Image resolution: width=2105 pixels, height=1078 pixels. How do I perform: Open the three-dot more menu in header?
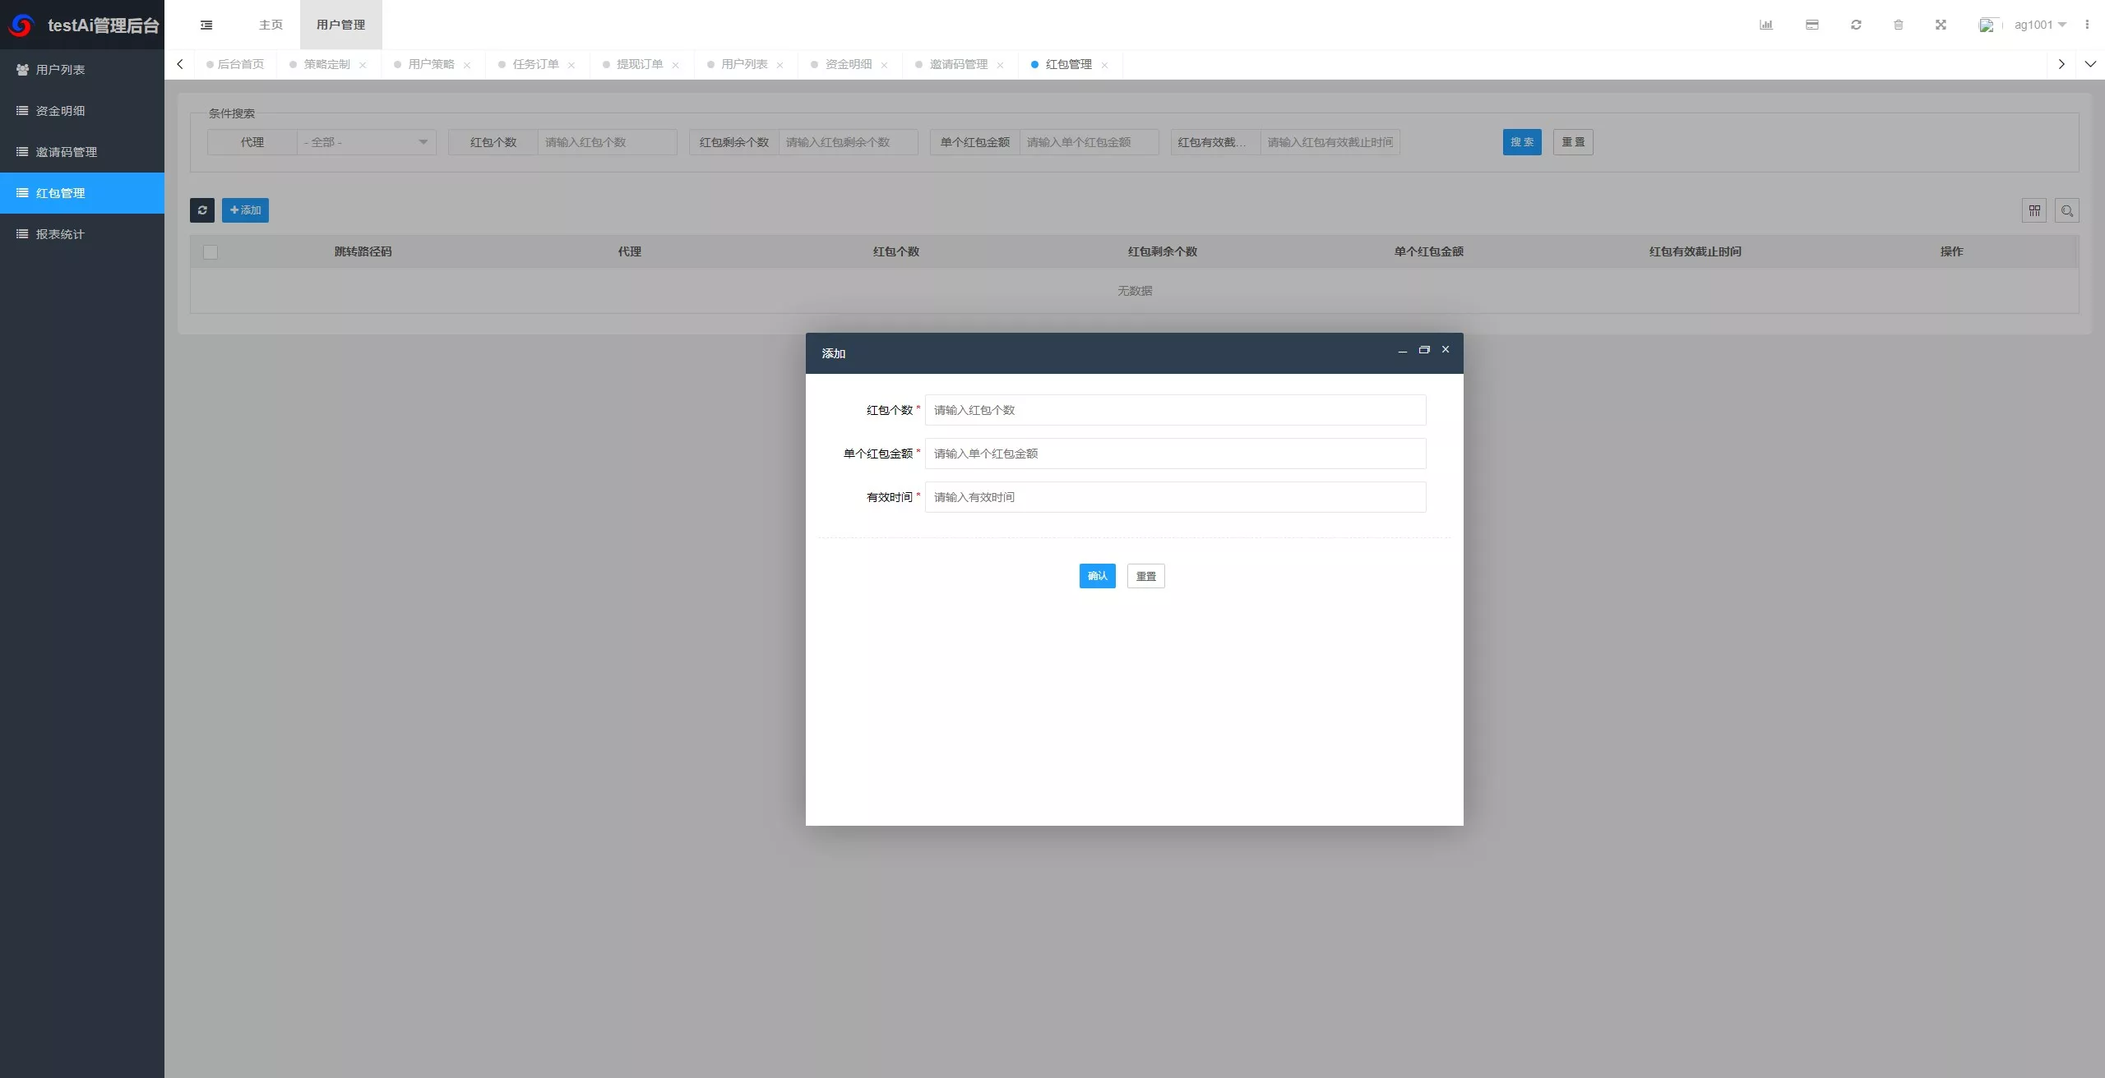point(2087,25)
